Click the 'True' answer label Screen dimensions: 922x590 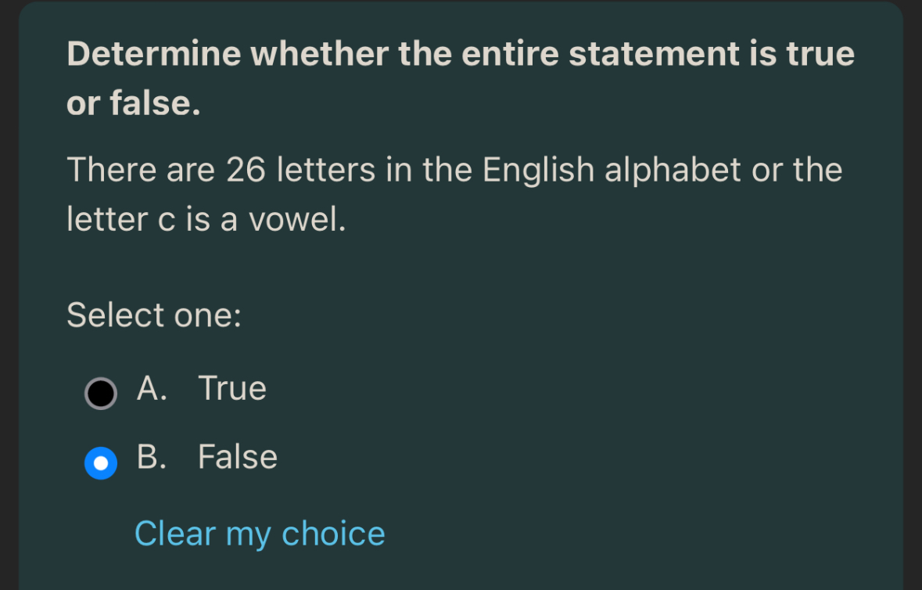[x=231, y=388]
